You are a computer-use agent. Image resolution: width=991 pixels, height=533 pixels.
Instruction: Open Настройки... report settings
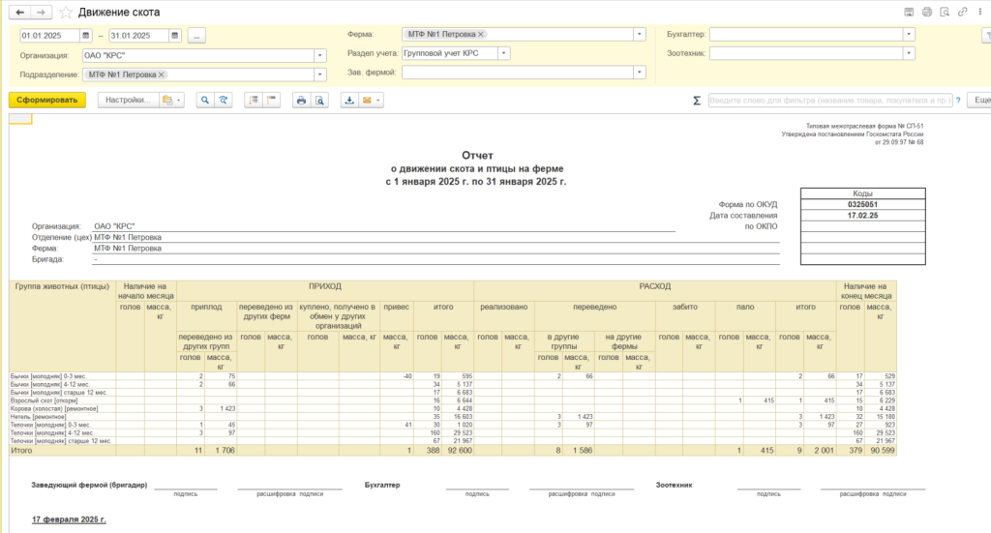coord(129,100)
